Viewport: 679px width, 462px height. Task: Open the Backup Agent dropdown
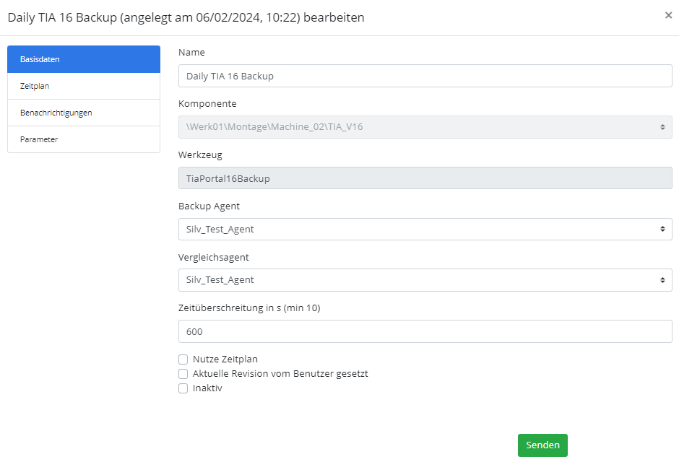point(425,230)
